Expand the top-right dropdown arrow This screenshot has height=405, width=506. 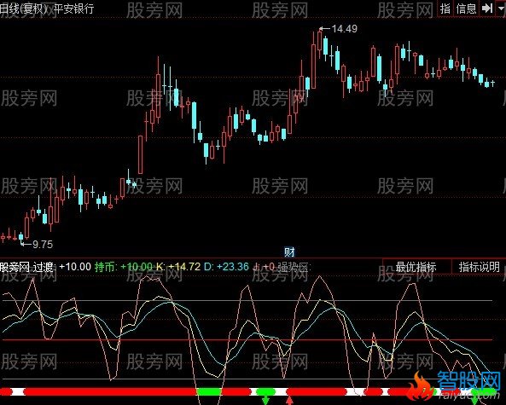(x=501, y=9)
